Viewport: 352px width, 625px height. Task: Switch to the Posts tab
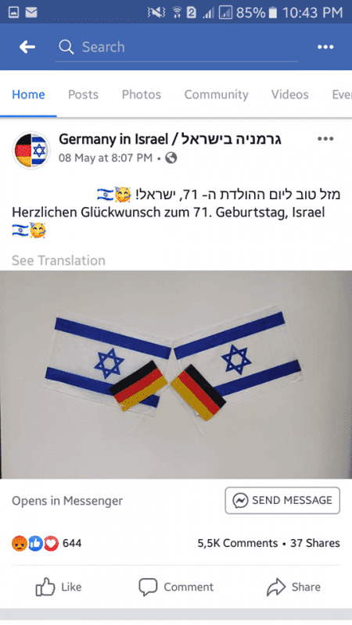(x=83, y=95)
